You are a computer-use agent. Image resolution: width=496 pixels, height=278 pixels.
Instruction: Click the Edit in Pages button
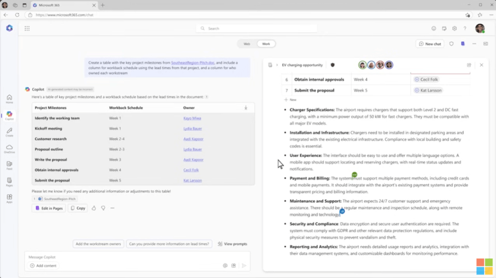[x=49, y=208]
